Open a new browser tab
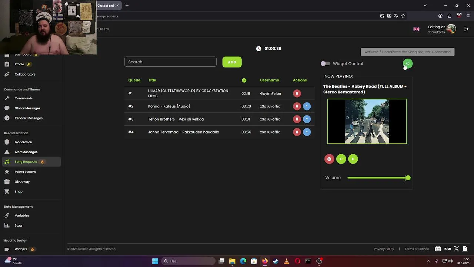Screen dimensions: 474x267 click(x=127, y=6)
